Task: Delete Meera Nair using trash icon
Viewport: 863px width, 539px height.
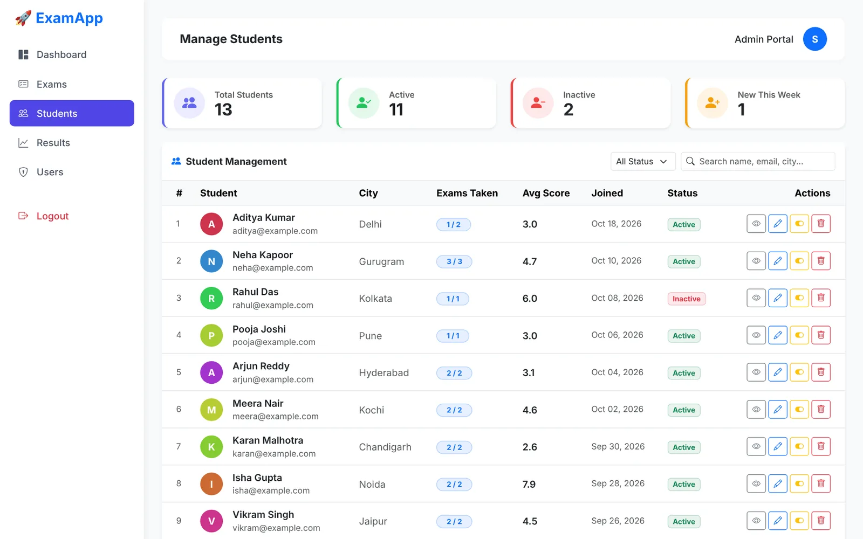Action: tap(821, 409)
